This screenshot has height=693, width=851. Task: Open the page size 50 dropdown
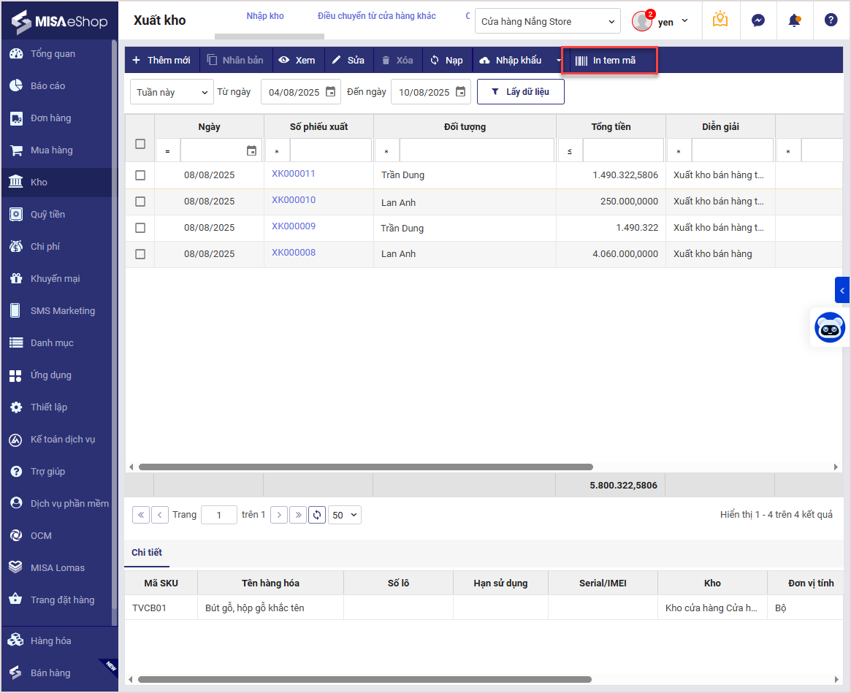pos(345,515)
